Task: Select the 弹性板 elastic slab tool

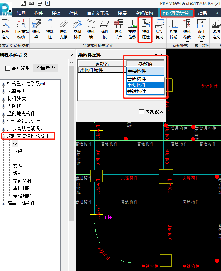Action: 105,29
